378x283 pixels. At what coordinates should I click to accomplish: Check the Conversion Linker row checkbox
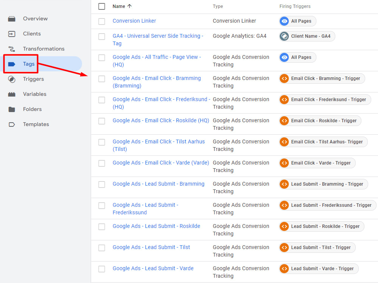pyautogui.click(x=102, y=21)
